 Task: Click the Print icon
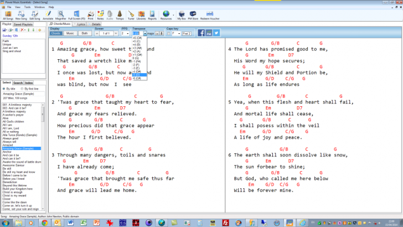(x=90, y=16)
